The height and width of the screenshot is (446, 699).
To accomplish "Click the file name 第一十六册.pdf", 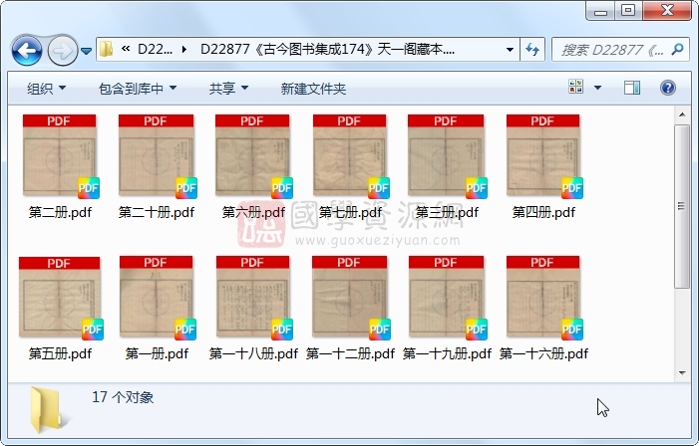I will tap(543, 353).
